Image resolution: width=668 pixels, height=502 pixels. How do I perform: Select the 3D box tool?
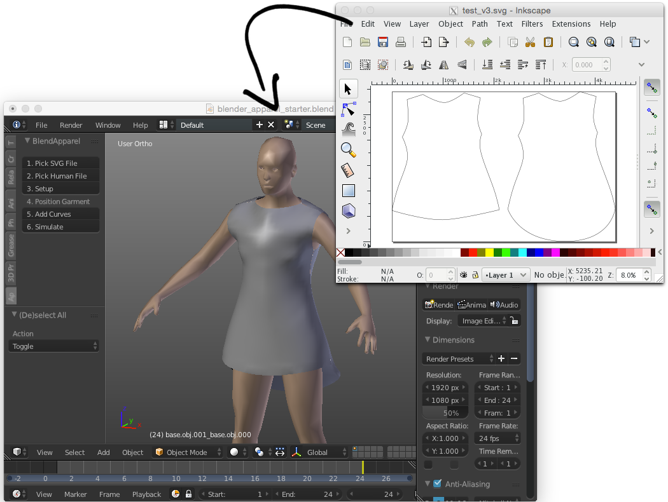pos(348,211)
